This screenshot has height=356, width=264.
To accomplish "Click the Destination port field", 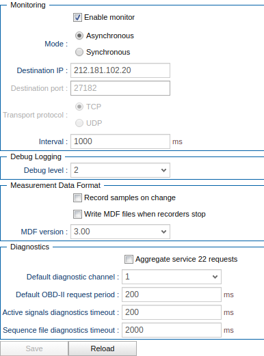I will point(120,88).
